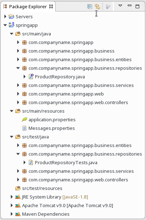
Task: Expand the Maven Dependencies node
Action: coord(12,214)
